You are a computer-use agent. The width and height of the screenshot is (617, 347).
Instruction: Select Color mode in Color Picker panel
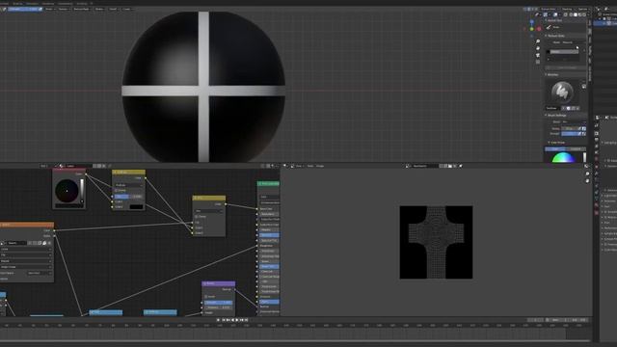coord(555,149)
